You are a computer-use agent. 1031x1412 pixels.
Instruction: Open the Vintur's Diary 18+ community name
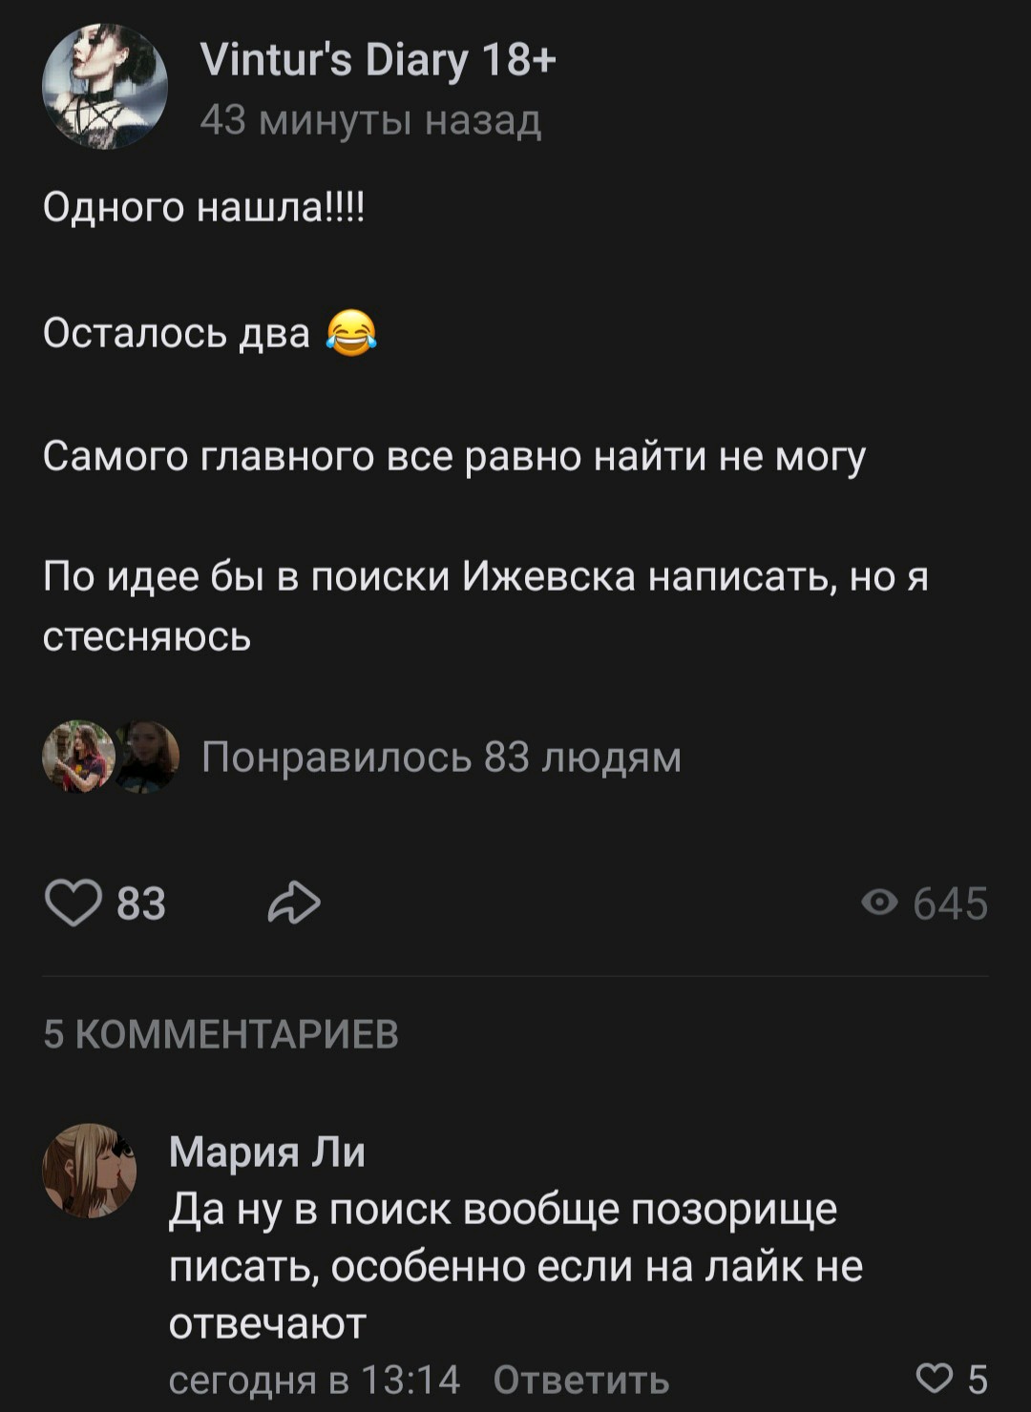(x=378, y=61)
